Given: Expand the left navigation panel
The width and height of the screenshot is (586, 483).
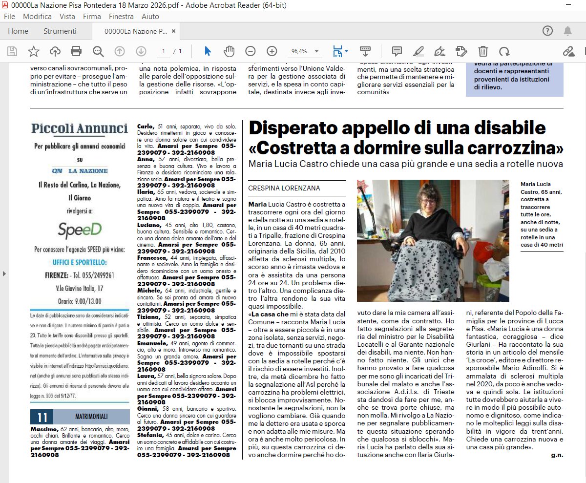Looking at the screenshot, I should [5, 274].
